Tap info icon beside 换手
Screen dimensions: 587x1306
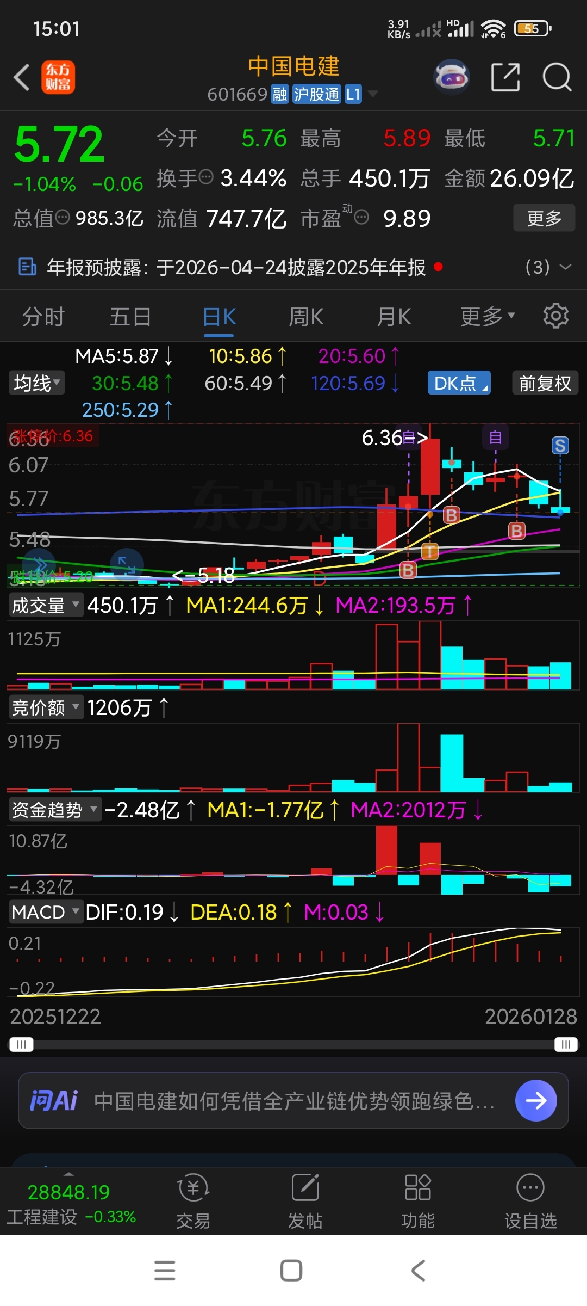(x=206, y=177)
